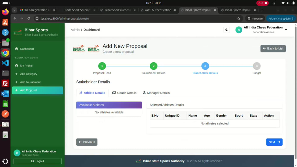297x167 pixels.
Task: Select Coach Details tab
Action: point(124,93)
